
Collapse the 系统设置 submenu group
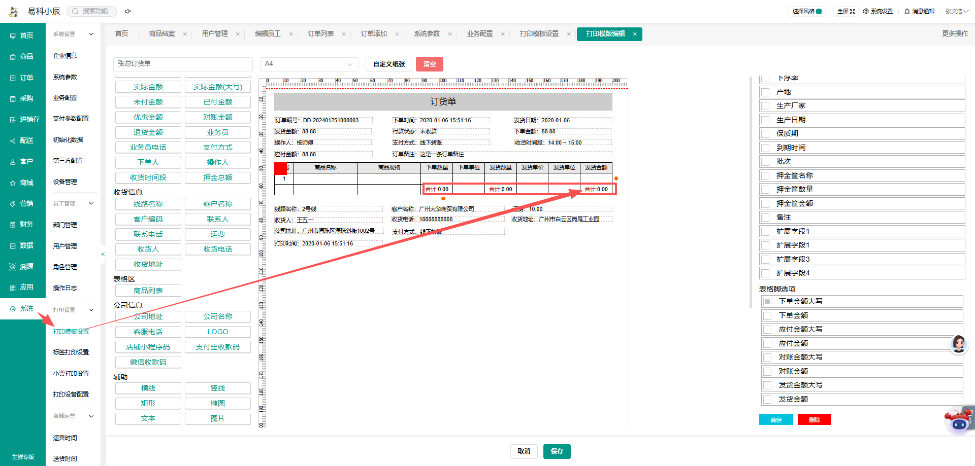click(x=91, y=34)
